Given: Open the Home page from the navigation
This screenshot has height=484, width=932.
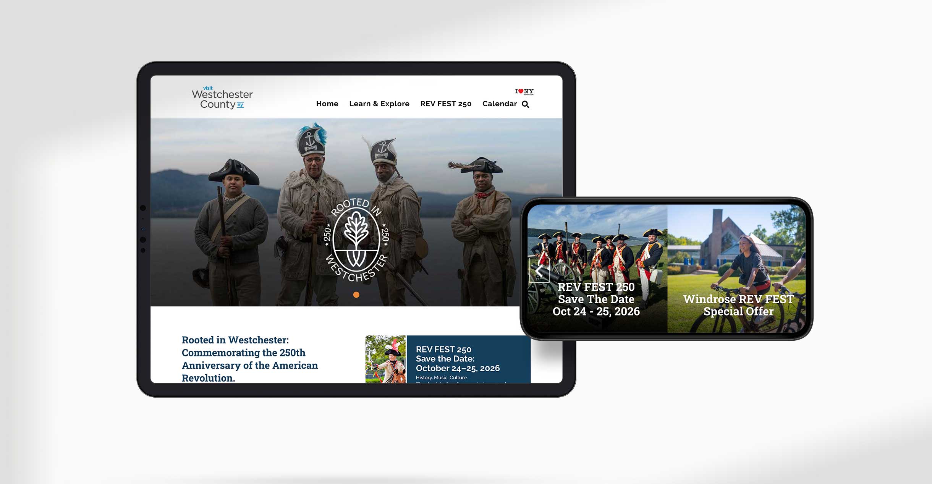Looking at the screenshot, I should click(327, 104).
